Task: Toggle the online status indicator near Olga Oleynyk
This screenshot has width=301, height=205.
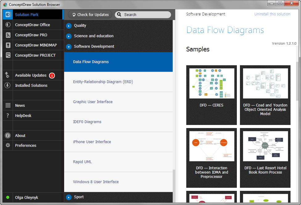Action: pos(7,197)
